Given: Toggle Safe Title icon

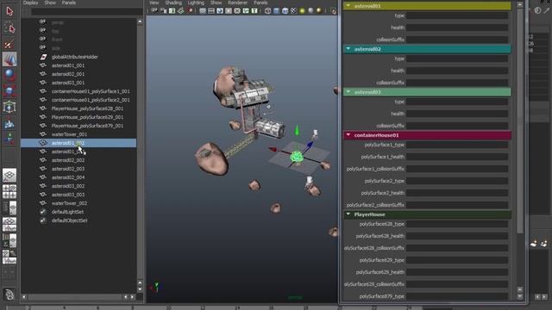Looking at the screenshot, I should click(254, 11).
